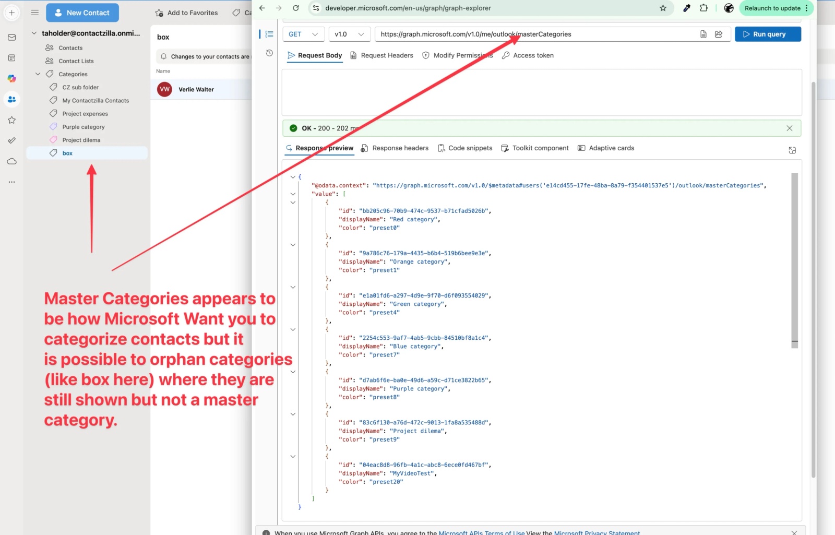Switch to Response headers tab
The height and width of the screenshot is (535, 835).
point(395,148)
